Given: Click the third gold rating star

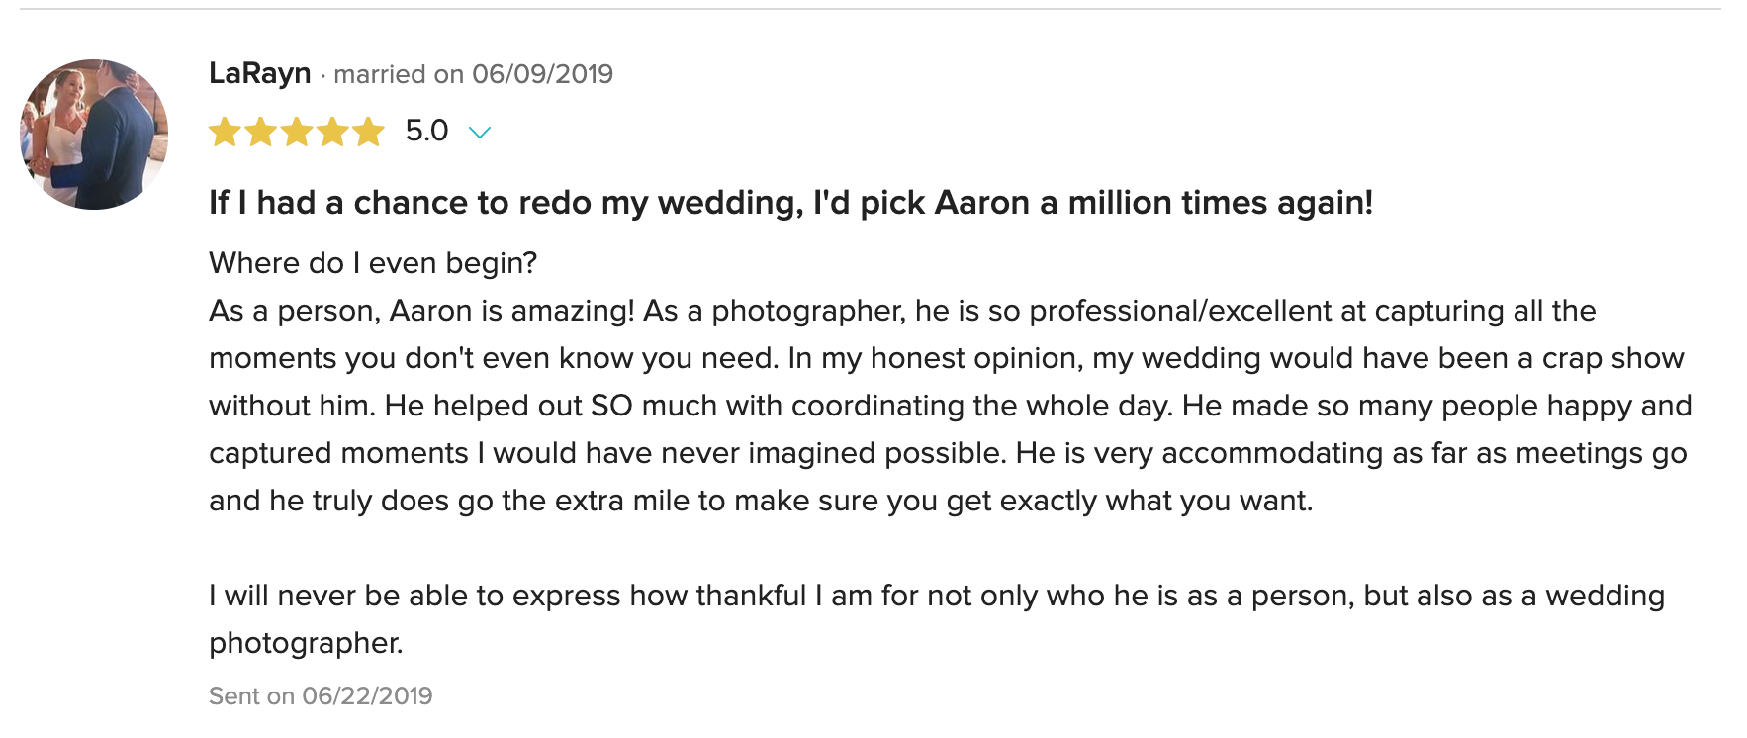Looking at the screenshot, I should 297,132.
